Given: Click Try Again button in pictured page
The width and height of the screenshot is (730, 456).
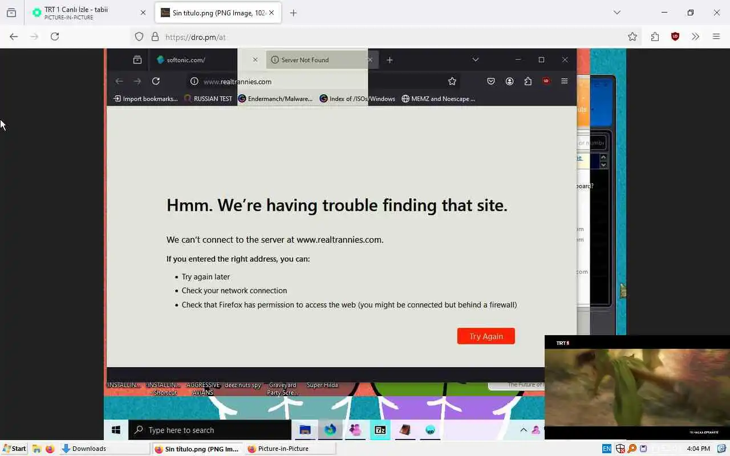Looking at the screenshot, I should click(x=486, y=336).
